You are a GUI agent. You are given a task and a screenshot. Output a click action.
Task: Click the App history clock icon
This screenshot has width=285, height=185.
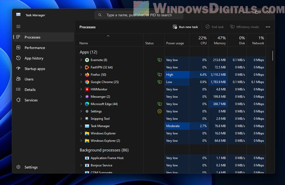click(x=18, y=58)
